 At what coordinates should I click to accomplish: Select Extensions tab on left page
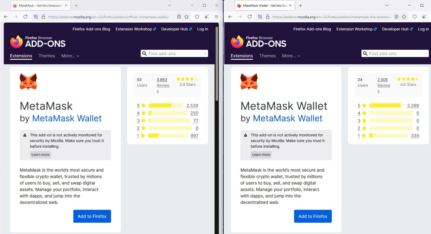(x=21, y=56)
